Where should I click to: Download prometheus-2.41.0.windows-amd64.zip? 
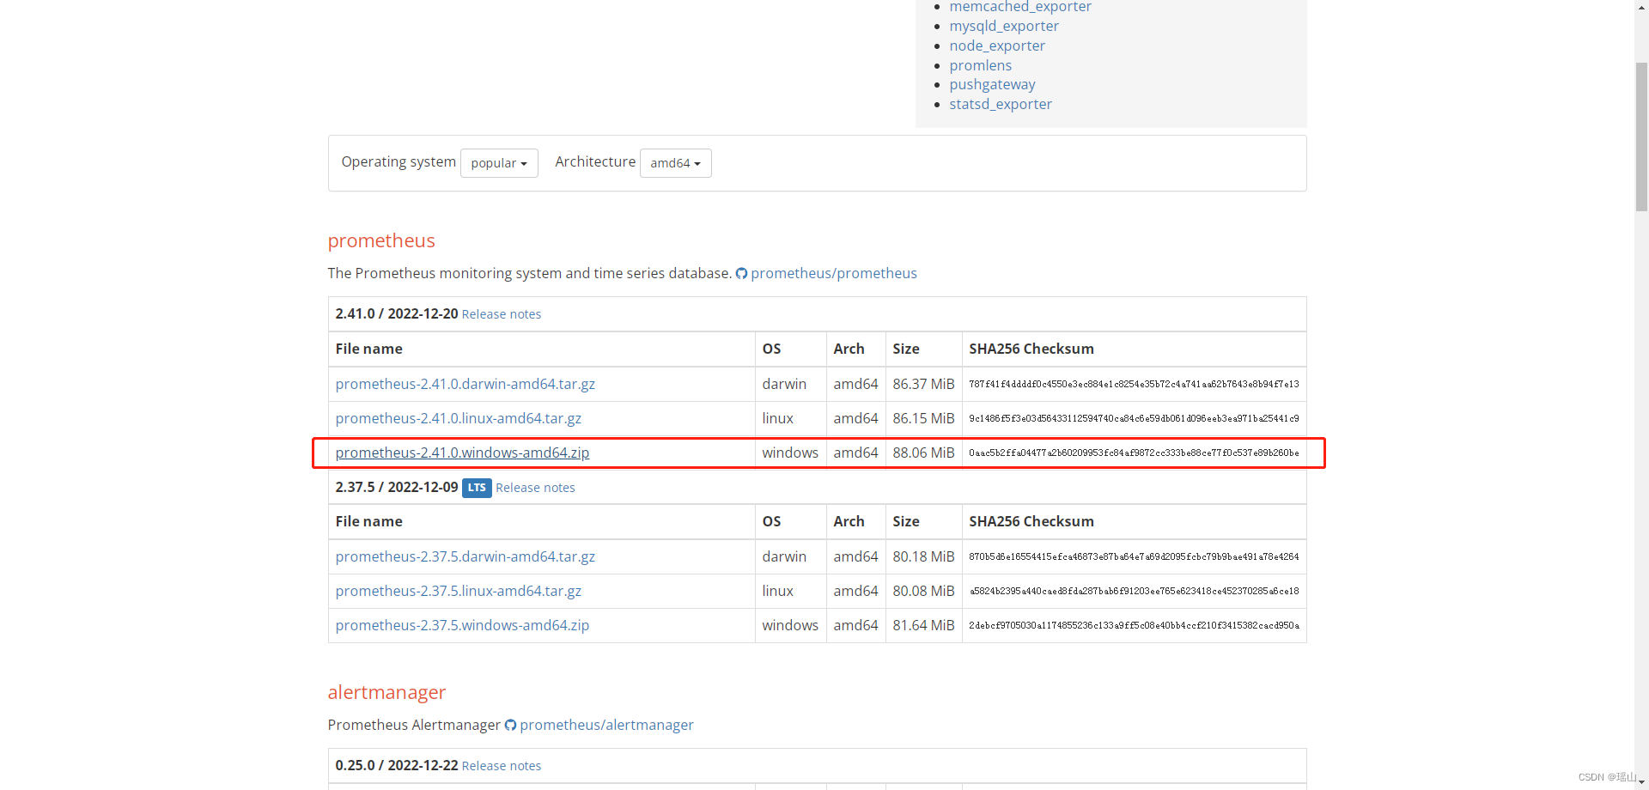pos(462,453)
